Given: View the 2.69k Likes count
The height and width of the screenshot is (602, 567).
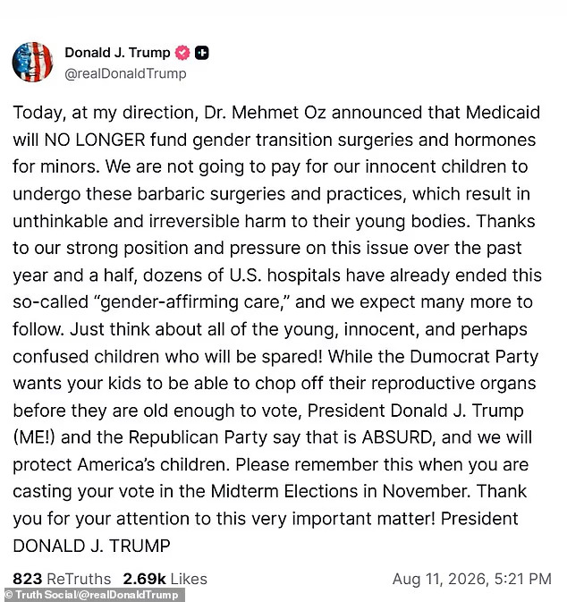Looking at the screenshot, I should 165,579.
